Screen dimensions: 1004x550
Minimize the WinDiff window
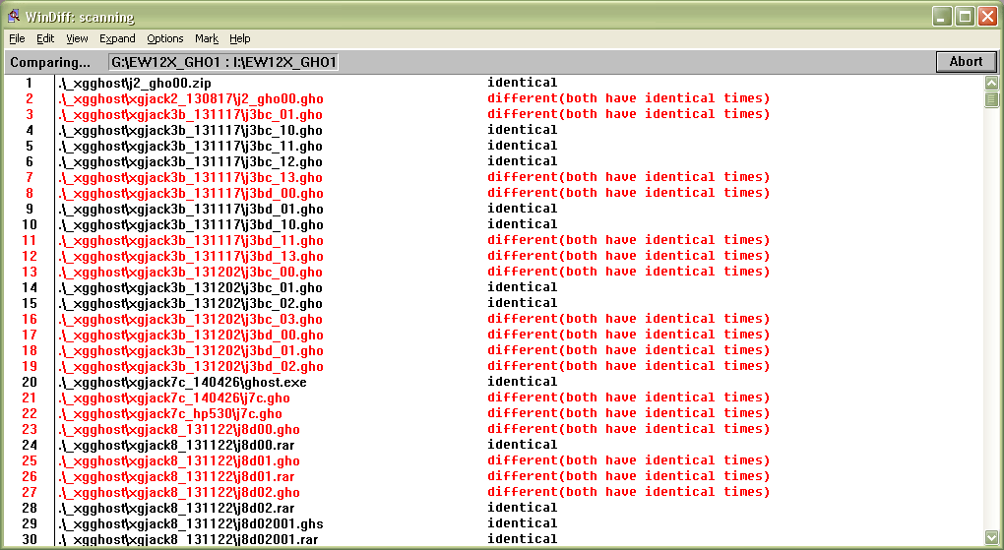coord(942,17)
